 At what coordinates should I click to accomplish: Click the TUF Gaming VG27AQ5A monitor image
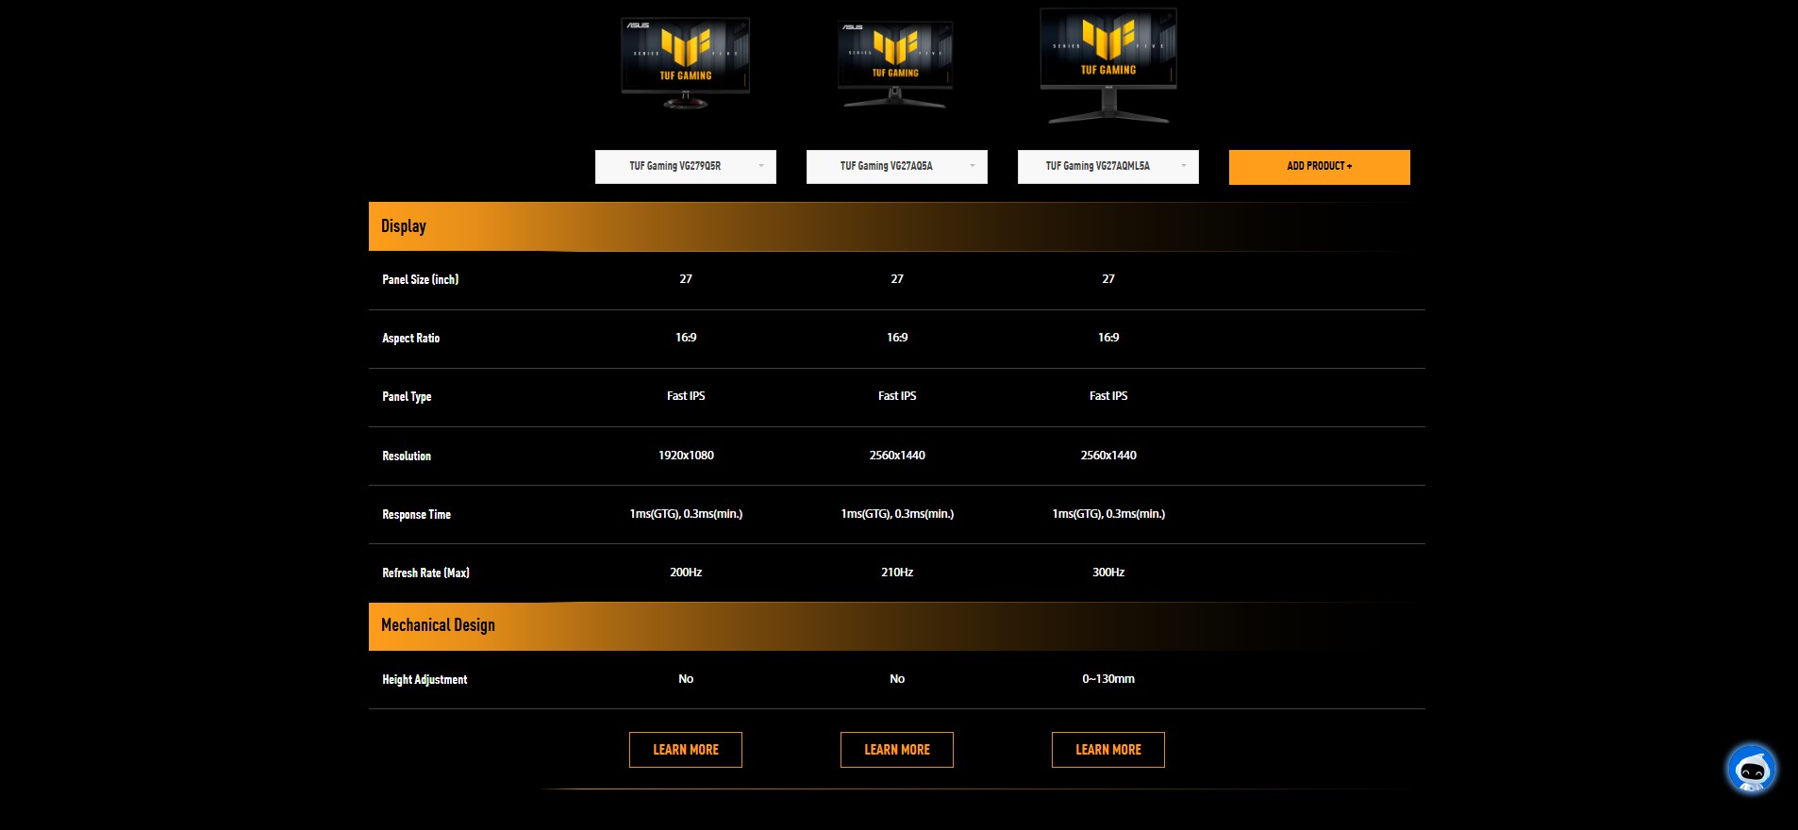(x=895, y=65)
